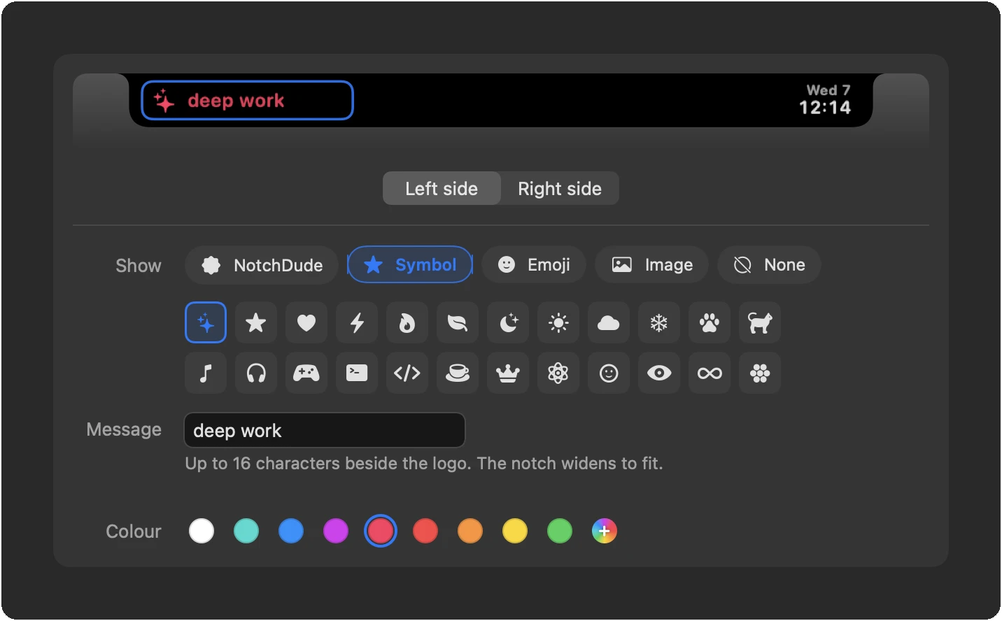Viewport: 1002px width, 621px height.
Task: Click the deep work preview in the notch
Action: (x=248, y=100)
